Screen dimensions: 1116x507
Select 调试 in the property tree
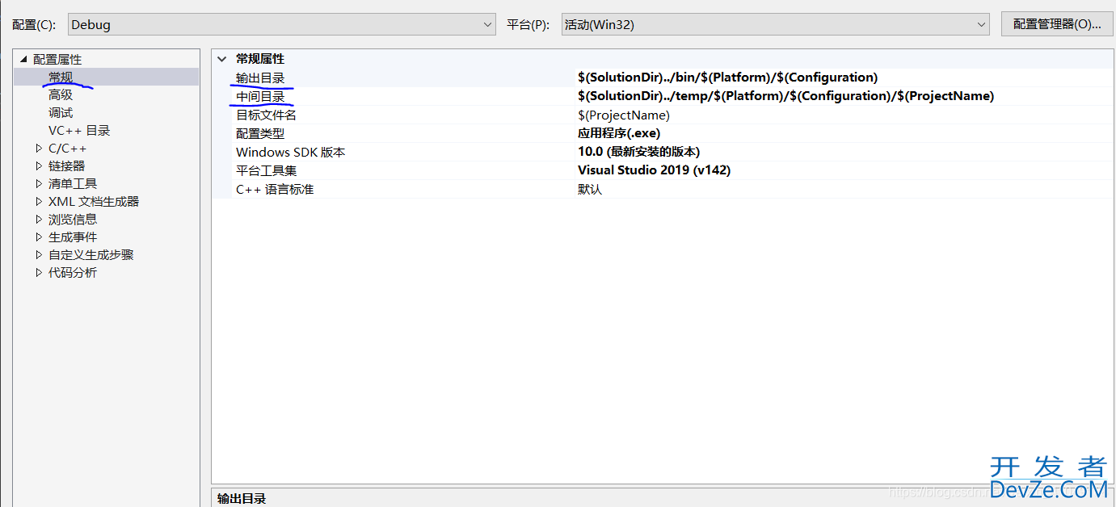tap(61, 112)
